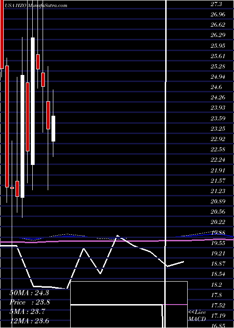
Task: Click the 18.87 price axis label
Action: point(218,263)
